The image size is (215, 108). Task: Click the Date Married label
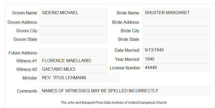coord(127,50)
